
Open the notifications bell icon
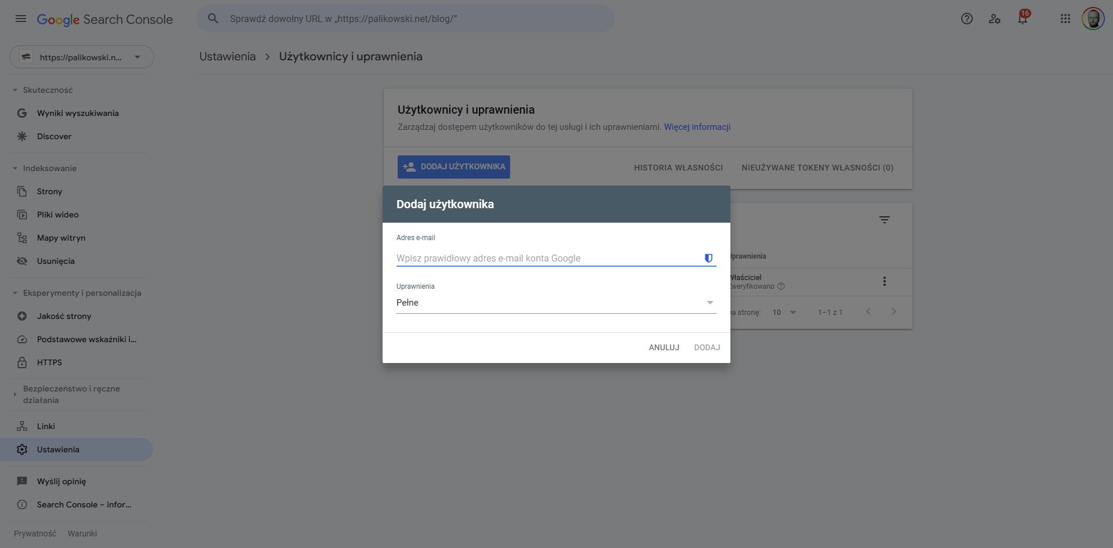coord(1023,19)
